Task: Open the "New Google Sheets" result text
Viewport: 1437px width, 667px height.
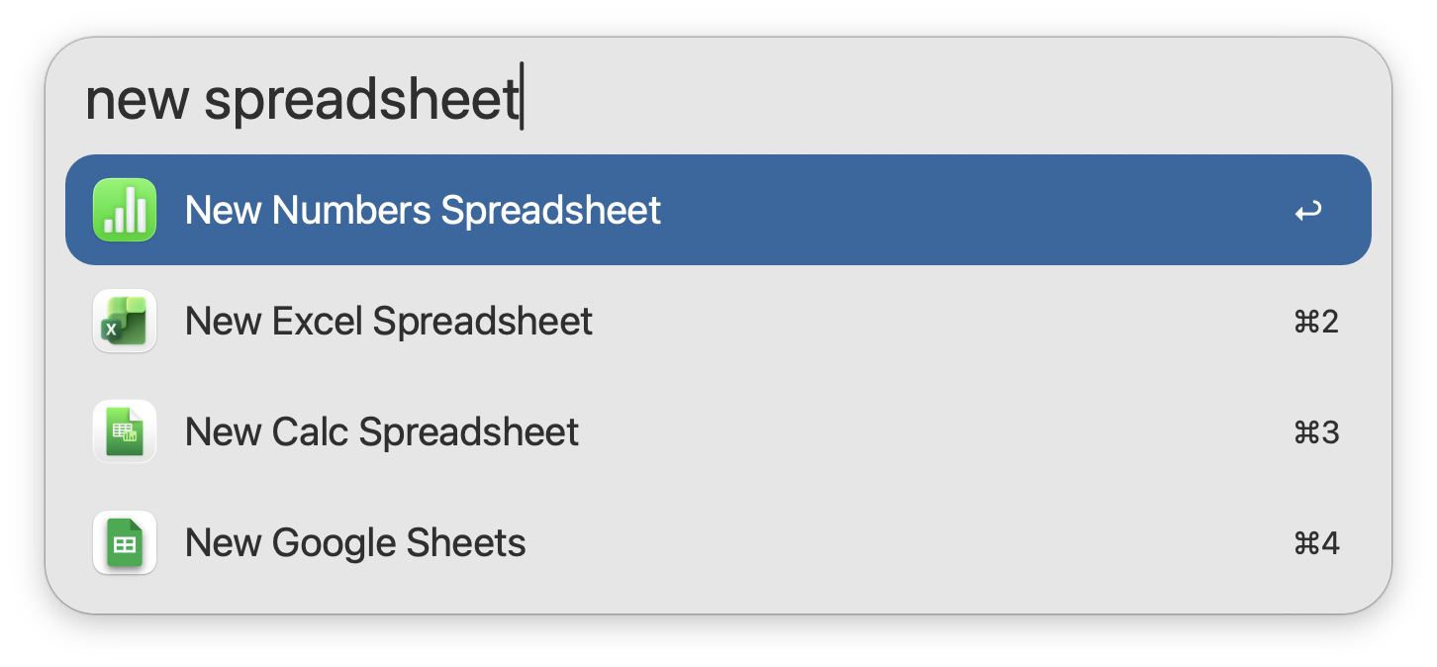Action: [x=354, y=542]
